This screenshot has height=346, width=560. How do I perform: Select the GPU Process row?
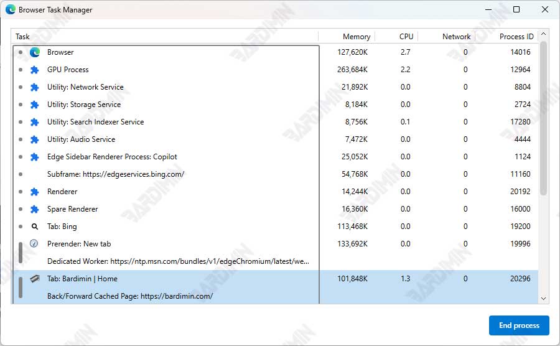click(275, 70)
